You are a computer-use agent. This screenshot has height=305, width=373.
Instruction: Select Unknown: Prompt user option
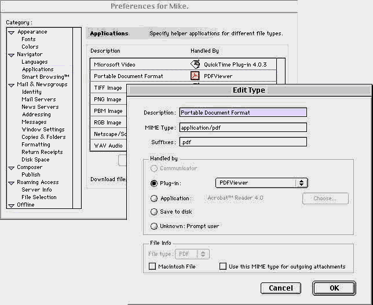[154, 226]
